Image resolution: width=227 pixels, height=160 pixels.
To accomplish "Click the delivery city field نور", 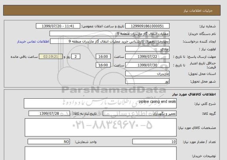I will [147, 81].
